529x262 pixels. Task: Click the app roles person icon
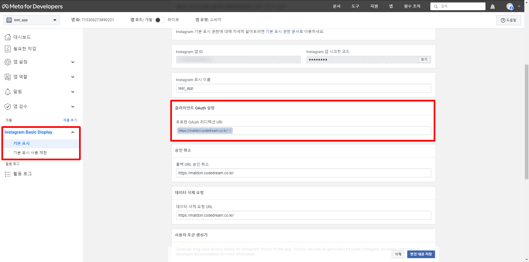[x=8, y=77]
